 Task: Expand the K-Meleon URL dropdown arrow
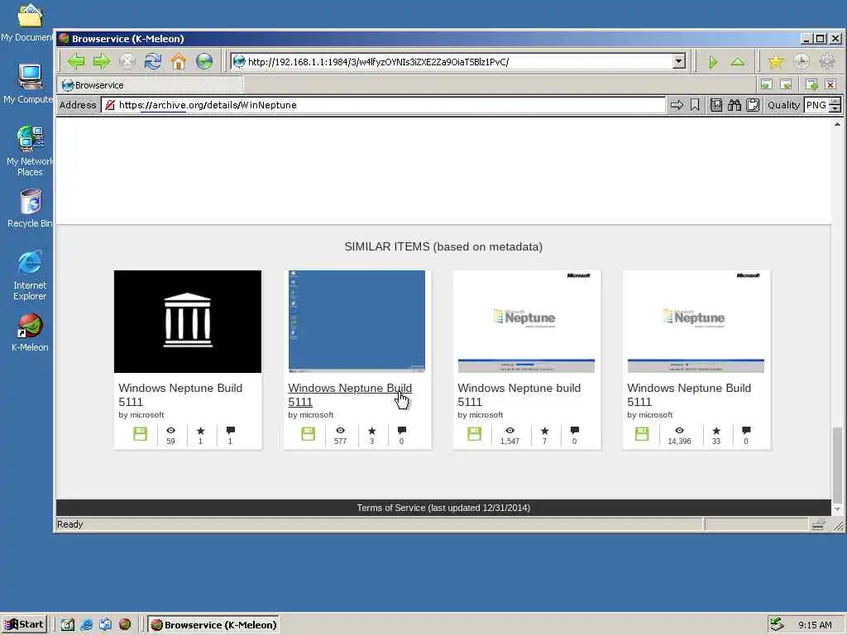point(679,61)
